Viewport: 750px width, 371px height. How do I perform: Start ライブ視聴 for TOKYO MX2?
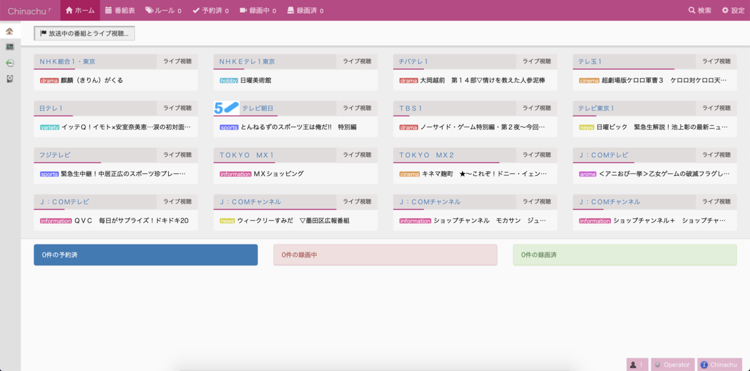click(x=537, y=155)
